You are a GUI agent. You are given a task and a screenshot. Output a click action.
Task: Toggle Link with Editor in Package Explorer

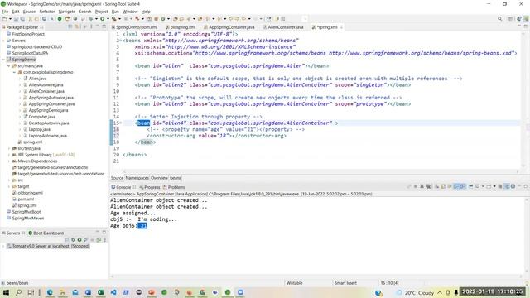[77, 26]
